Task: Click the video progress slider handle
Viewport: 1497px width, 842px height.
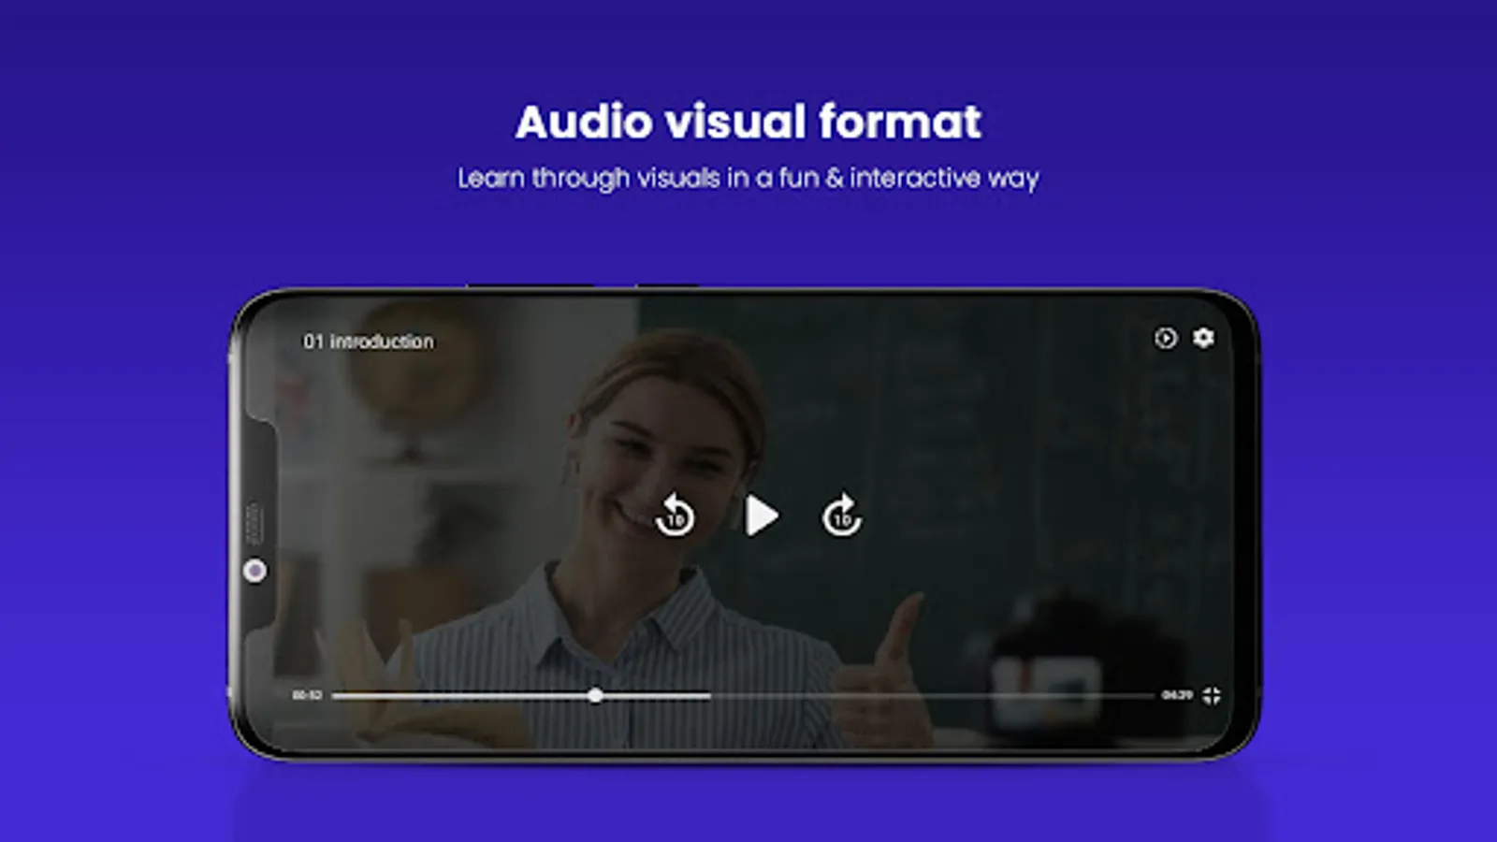Action: point(595,695)
